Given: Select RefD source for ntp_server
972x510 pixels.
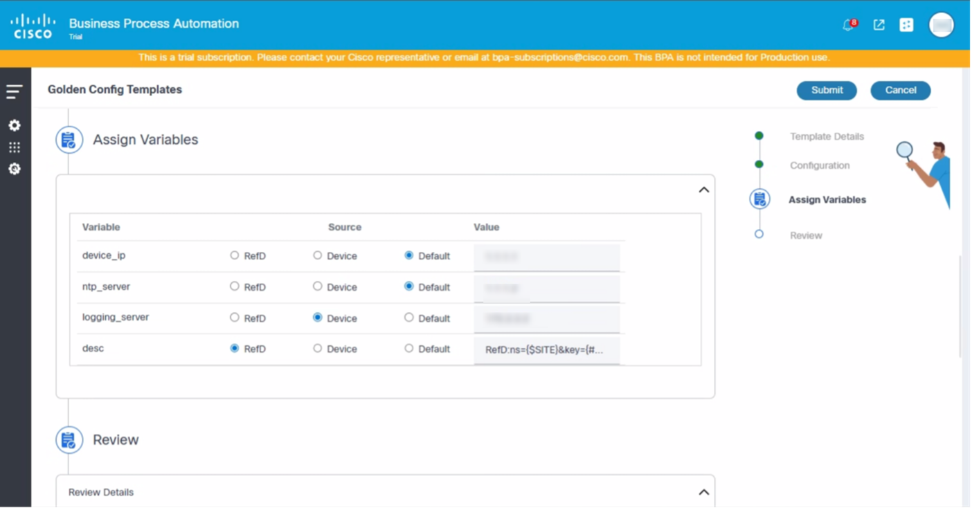Looking at the screenshot, I should (235, 286).
